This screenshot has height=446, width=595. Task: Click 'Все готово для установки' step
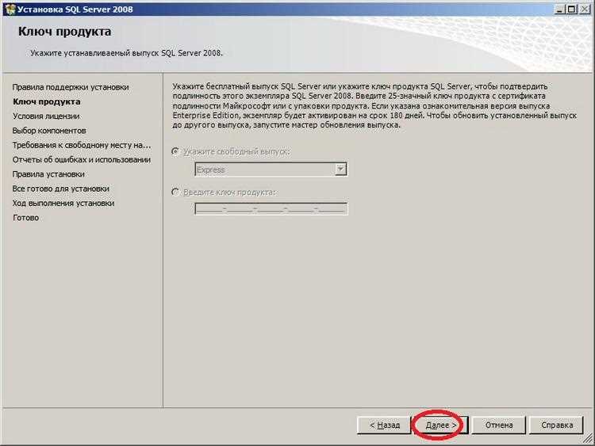pos(61,189)
